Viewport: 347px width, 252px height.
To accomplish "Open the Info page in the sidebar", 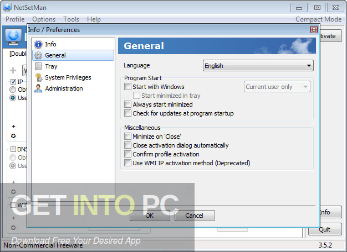I will (x=73, y=44).
